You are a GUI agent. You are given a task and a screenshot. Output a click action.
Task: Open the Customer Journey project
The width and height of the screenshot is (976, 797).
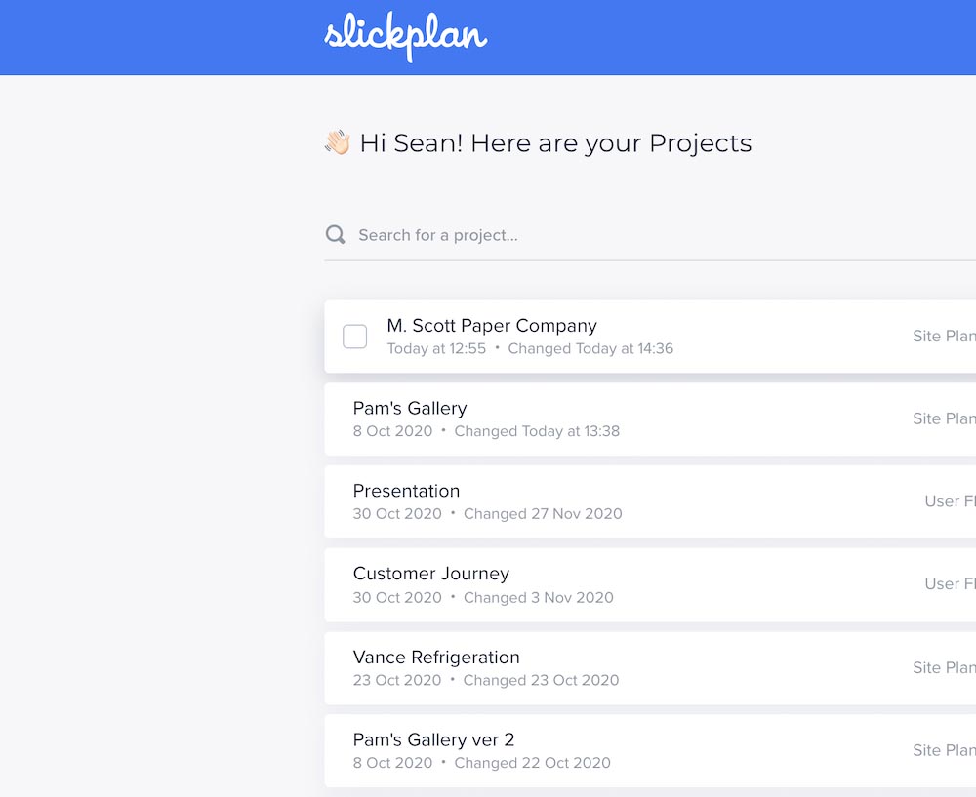[431, 574]
